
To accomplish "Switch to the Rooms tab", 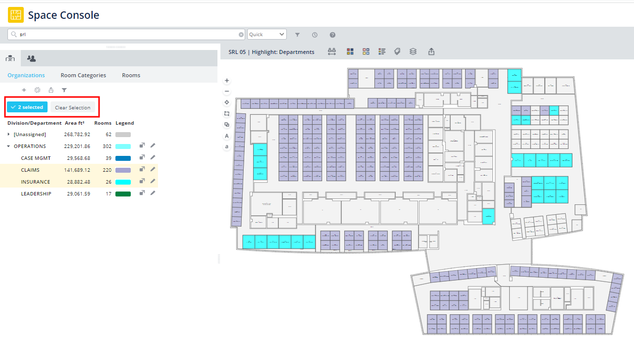I will (x=131, y=75).
